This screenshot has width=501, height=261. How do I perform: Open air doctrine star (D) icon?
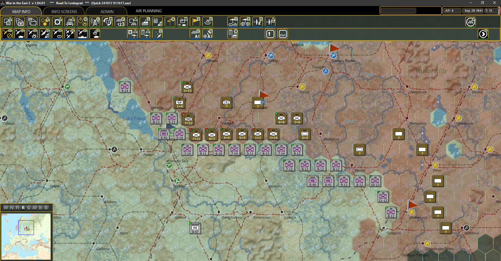133,34
